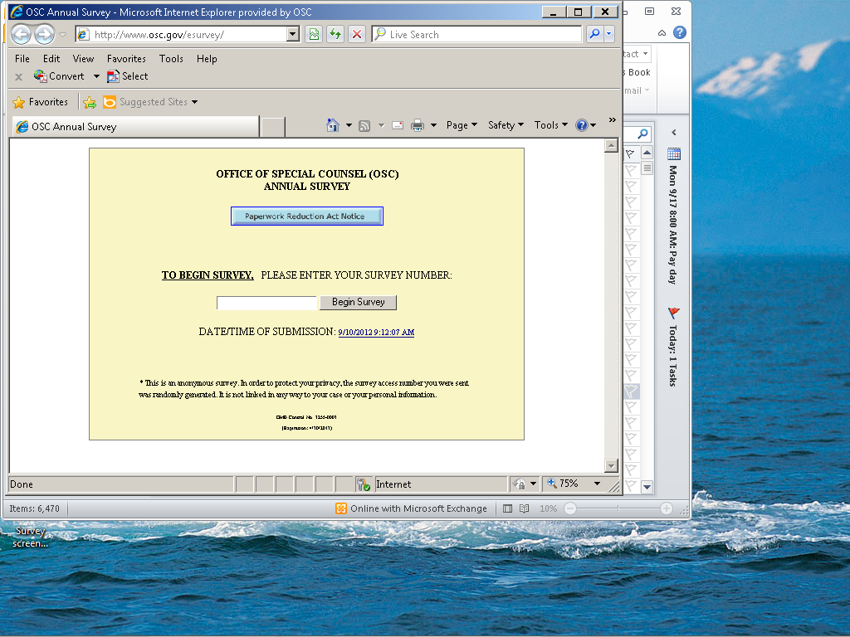Expand the address bar URL dropdown

(x=292, y=34)
